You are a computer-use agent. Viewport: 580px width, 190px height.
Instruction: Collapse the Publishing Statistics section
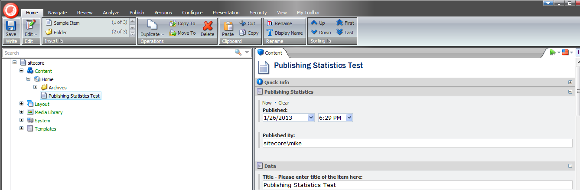[x=570, y=92]
